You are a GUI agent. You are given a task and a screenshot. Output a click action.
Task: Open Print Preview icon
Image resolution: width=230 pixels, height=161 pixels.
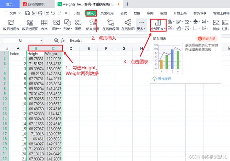tap(47, 13)
